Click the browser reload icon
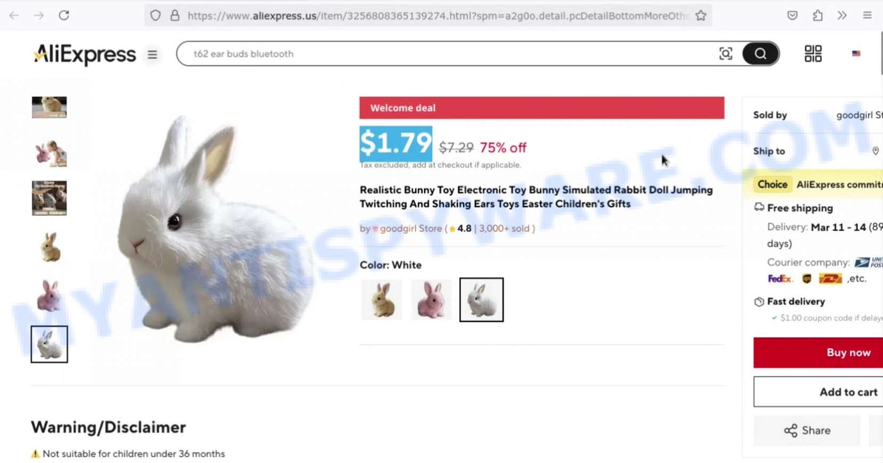This screenshot has height=463, width=883. [64, 15]
